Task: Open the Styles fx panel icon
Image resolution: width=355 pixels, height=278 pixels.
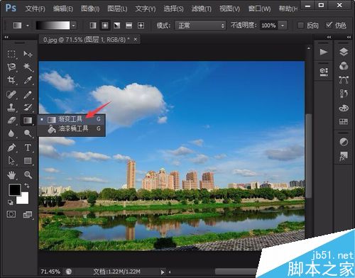Action: tap(344, 156)
